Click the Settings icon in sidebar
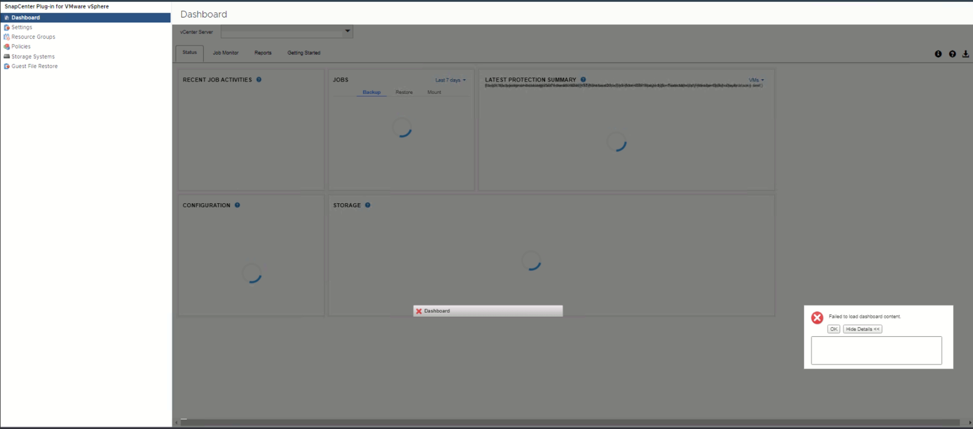 [7, 28]
